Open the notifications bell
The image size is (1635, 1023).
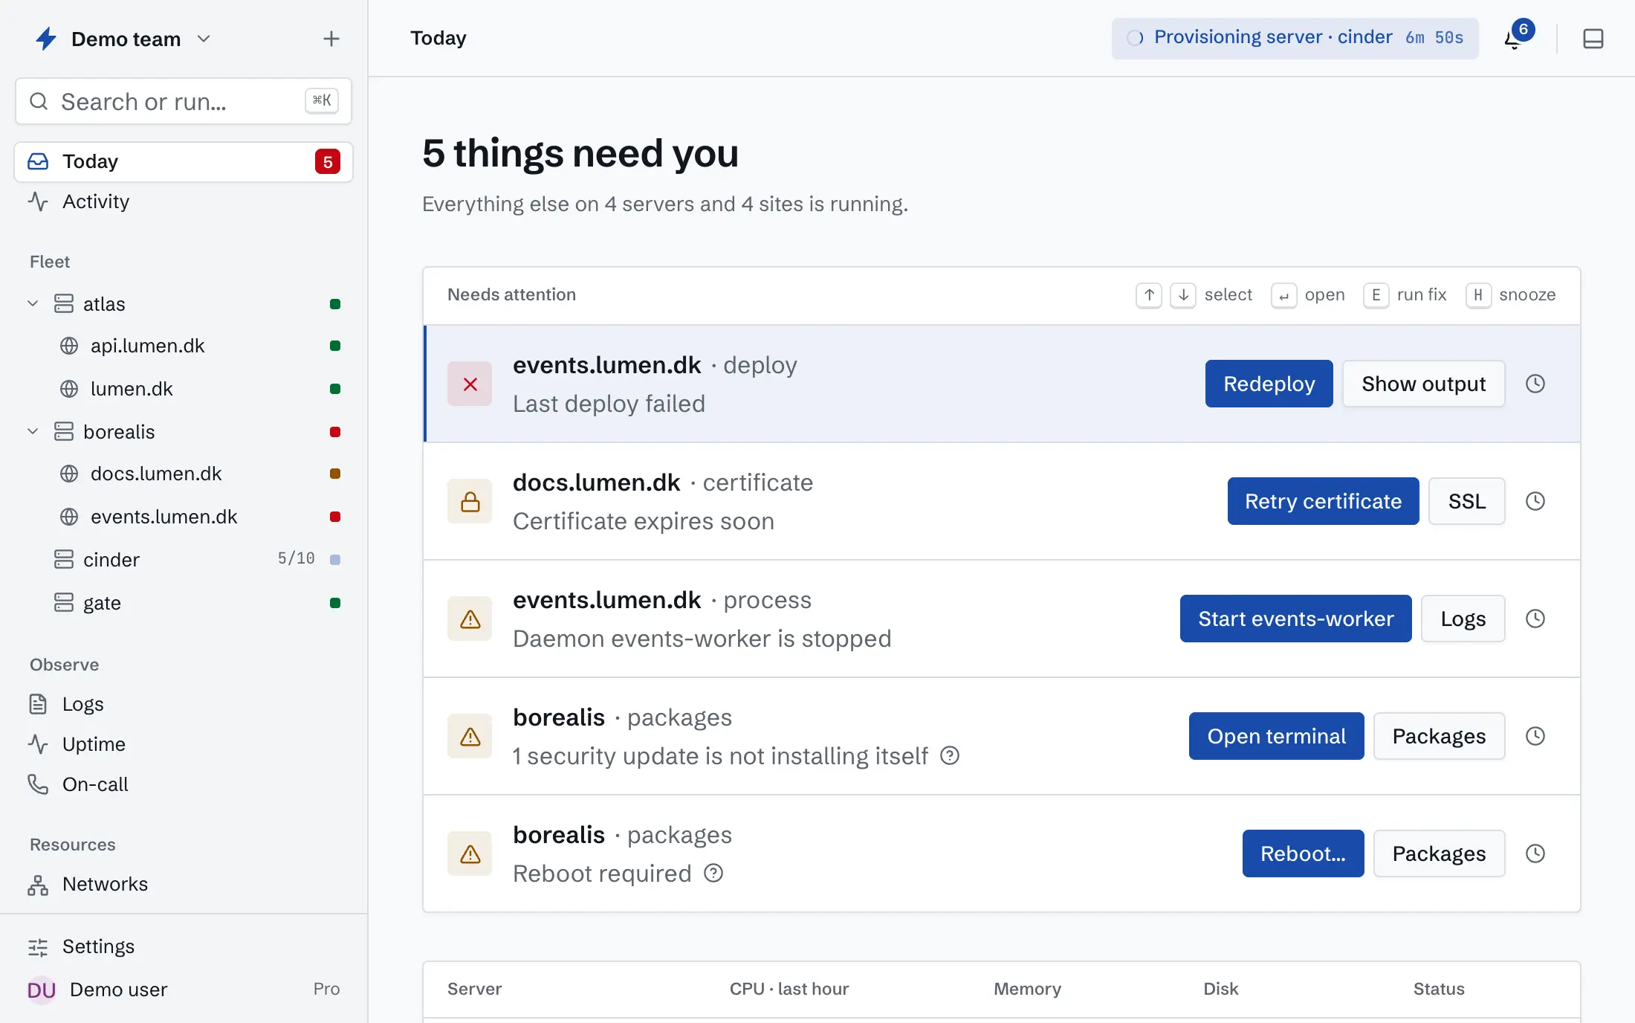1513,39
